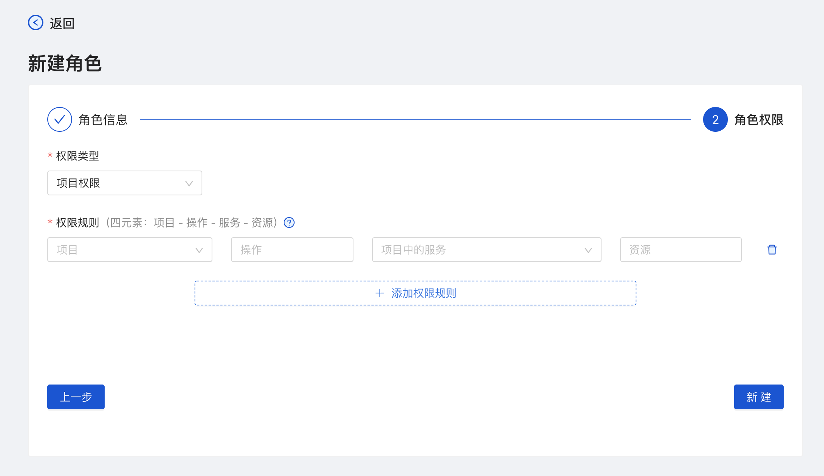Click the number 2 step circle
This screenshot has width=824, height=476.
pyautogui.click(x=715, y=119)
